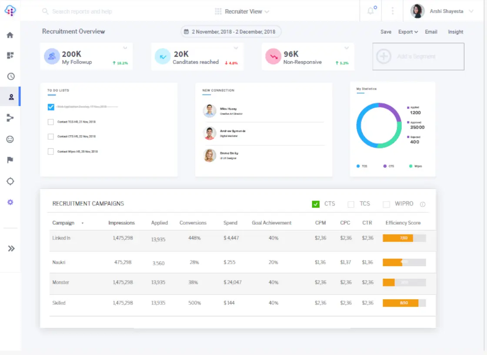Click the flag icon in sidebar
The height and width of the screenshot is (355, 487).
[10, 160]
